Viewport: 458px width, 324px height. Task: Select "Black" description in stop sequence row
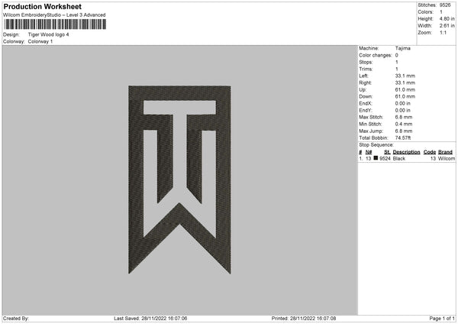click(399, 158)
